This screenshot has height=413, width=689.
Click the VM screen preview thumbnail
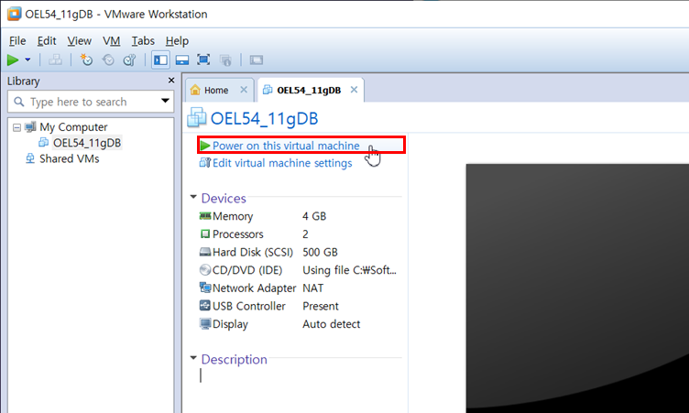click(577, 288)
